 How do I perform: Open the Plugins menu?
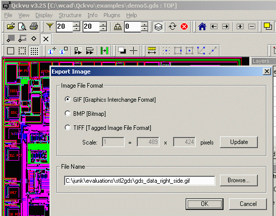click(112, 15)
